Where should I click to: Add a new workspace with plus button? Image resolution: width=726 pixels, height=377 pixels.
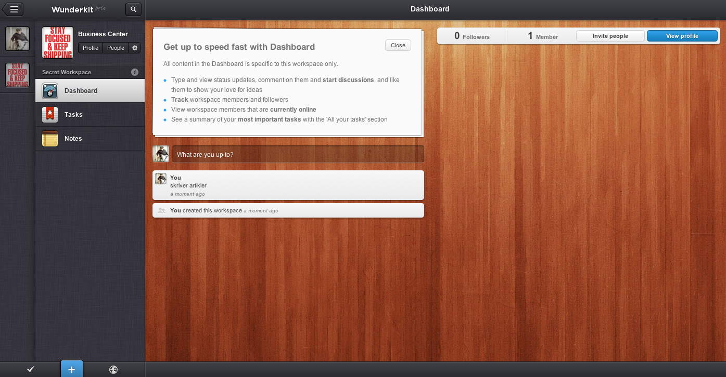pyautogui.click(x=72, y=369)
